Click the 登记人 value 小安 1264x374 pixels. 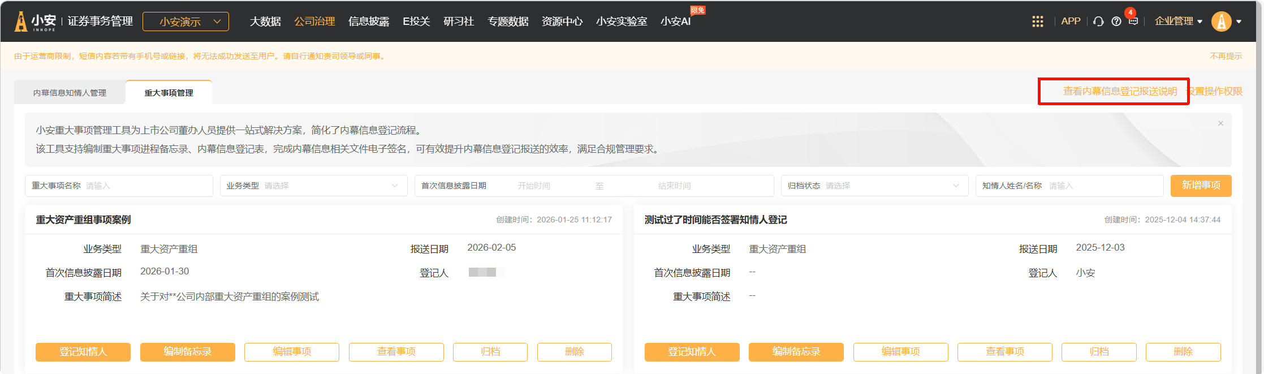click(x=1085, y=273)
